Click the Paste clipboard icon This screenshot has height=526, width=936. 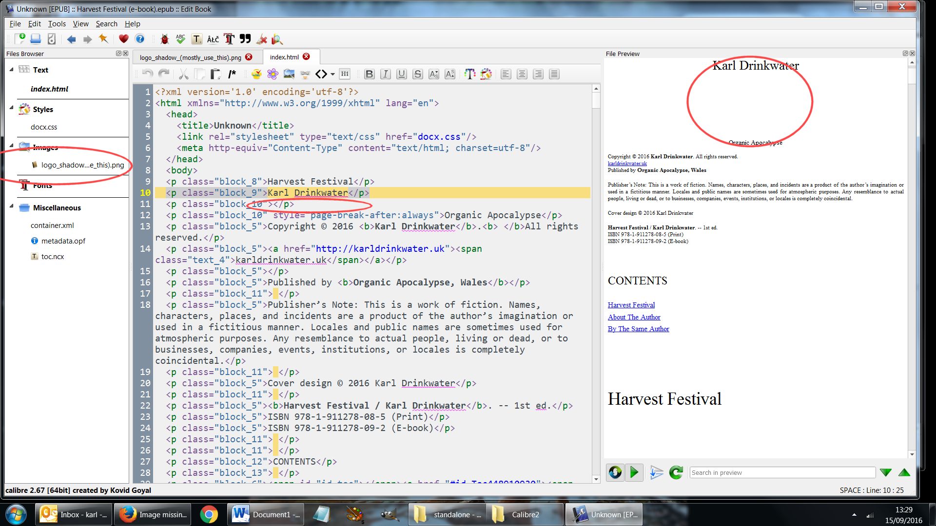tap(215, 74)
